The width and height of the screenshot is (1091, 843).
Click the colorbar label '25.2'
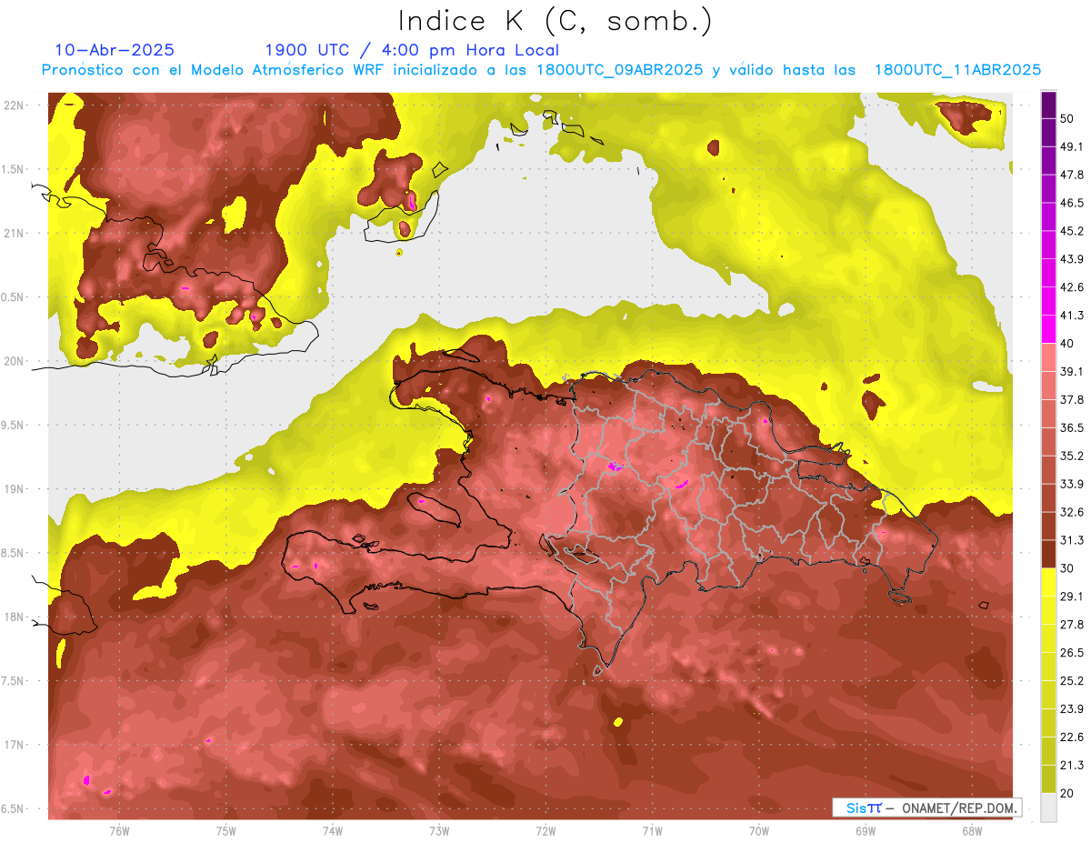point(1071,681)
